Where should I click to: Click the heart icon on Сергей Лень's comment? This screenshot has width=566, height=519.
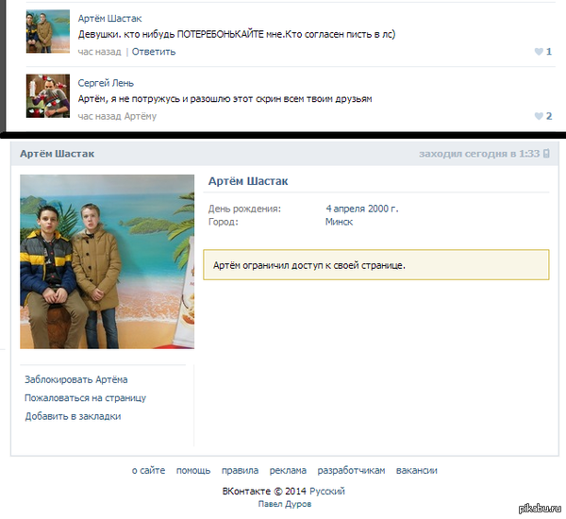click(x=539, y=116)
